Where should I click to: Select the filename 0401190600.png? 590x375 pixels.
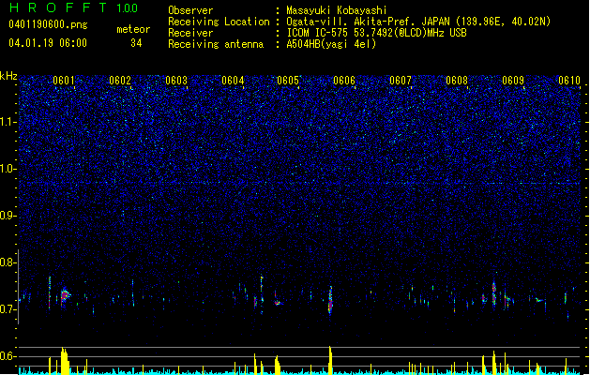pos(48,24)
